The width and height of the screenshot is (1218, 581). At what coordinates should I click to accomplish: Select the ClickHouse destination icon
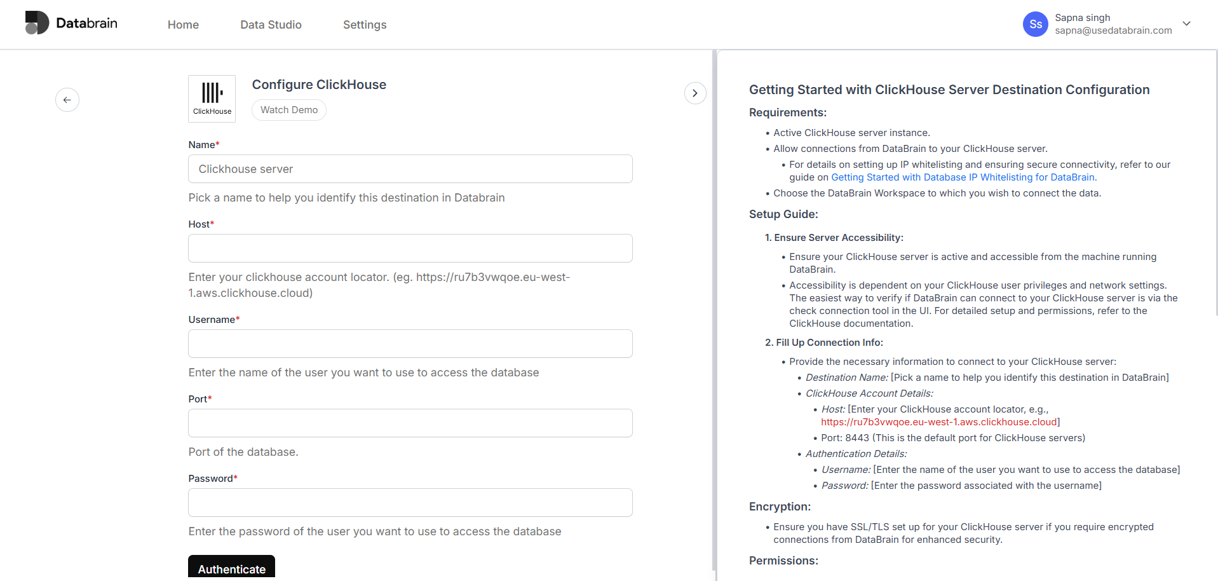212,99
